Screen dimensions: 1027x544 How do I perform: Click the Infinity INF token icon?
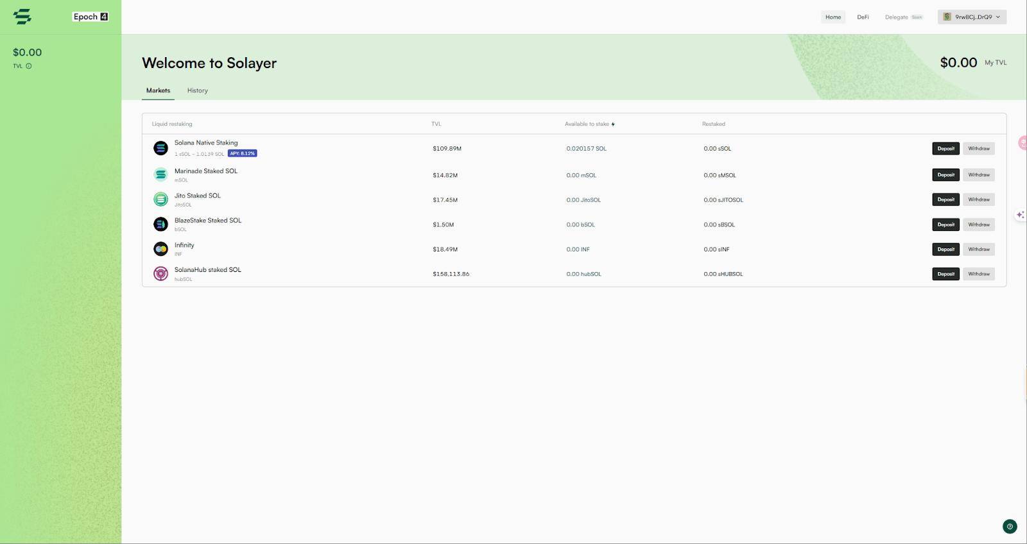(x=160, y=249)
